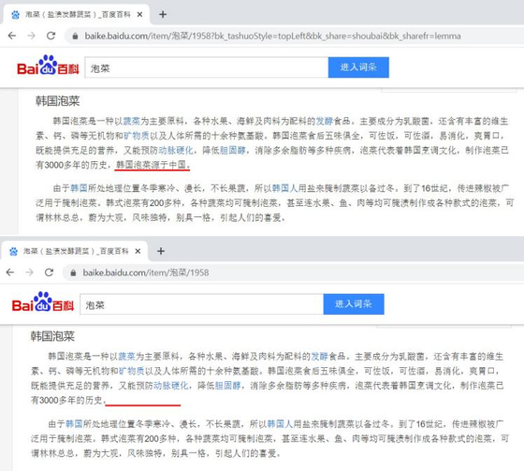The image size is (524, 471).
Task: Click Baidu 百科 logo in top window
Action: click(x=48, y=66)
